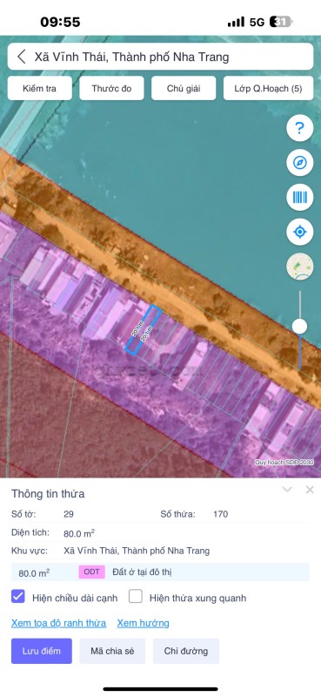Tap the compass orientation icon
Image resolution: width=321 pixels, height=697 pixels.
(300, 163)
